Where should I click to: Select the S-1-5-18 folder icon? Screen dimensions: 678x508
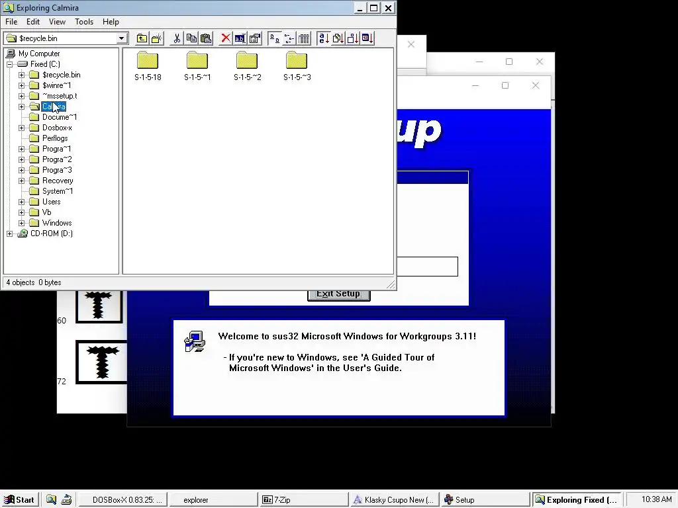click(148, 61)
